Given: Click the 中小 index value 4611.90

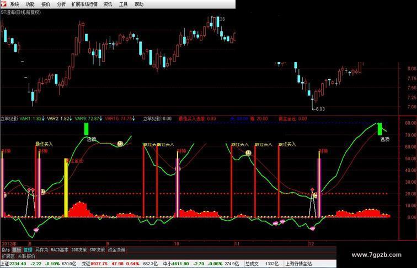Looking at the screenshot, I should 180,264.
